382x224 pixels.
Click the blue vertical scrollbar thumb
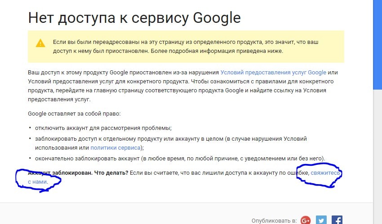coord(378,45)
